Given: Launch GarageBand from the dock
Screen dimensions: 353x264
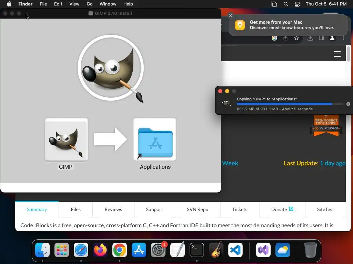Looking at the screenshot, I should pos(216,250).
